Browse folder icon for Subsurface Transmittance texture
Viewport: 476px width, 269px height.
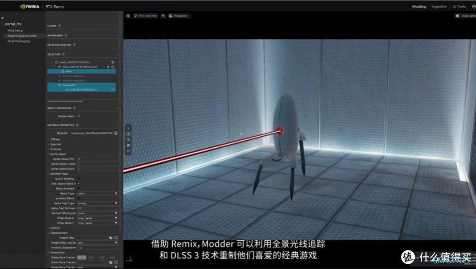point(111,262)
